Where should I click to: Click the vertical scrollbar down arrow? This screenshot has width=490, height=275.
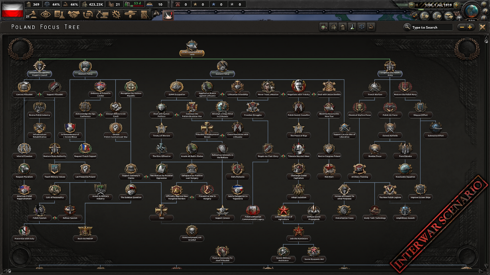(486, 267)
